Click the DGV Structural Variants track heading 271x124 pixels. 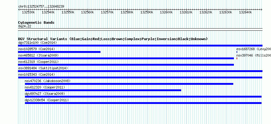113,39
